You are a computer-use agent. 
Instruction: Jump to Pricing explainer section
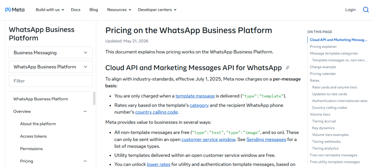click(323, 47)
